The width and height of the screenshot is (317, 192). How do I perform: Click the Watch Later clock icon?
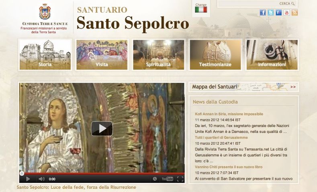(x=155, y=179)
